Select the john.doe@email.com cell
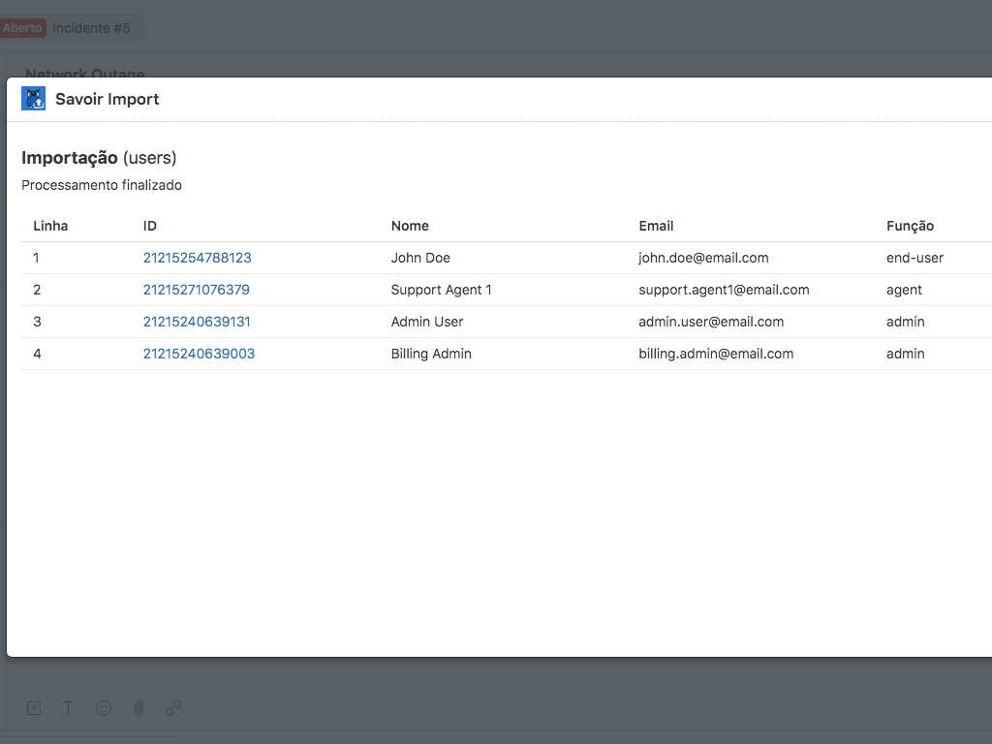 (703, 258)
